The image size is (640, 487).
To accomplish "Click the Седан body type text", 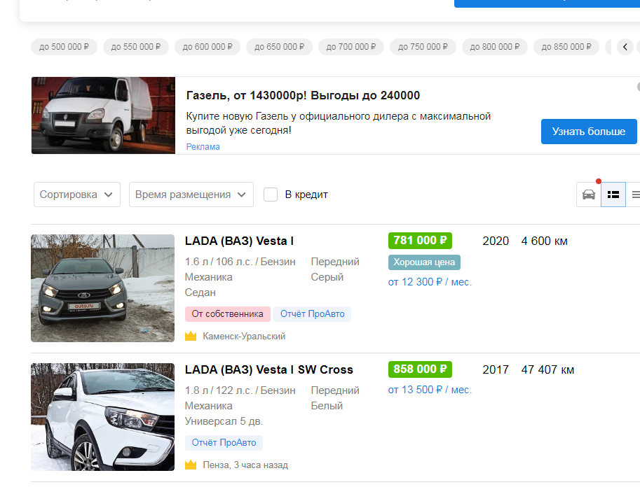I will 200,292.
